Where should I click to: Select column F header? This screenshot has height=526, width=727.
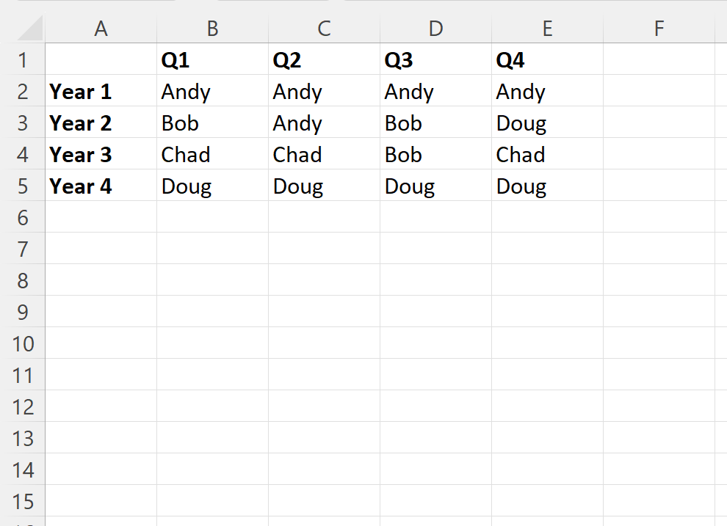(659, 29)
